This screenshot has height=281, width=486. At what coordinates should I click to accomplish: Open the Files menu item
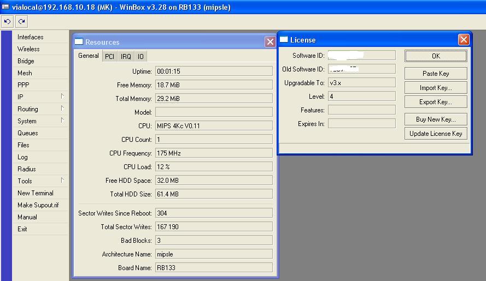(40, 145)
